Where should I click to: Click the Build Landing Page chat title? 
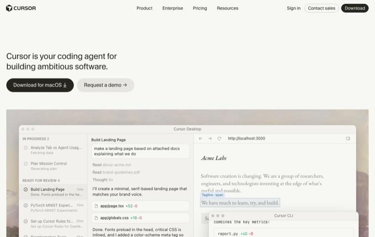[109, 140]
